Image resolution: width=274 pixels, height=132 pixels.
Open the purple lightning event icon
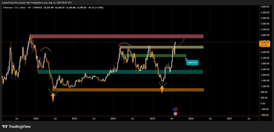175,109
